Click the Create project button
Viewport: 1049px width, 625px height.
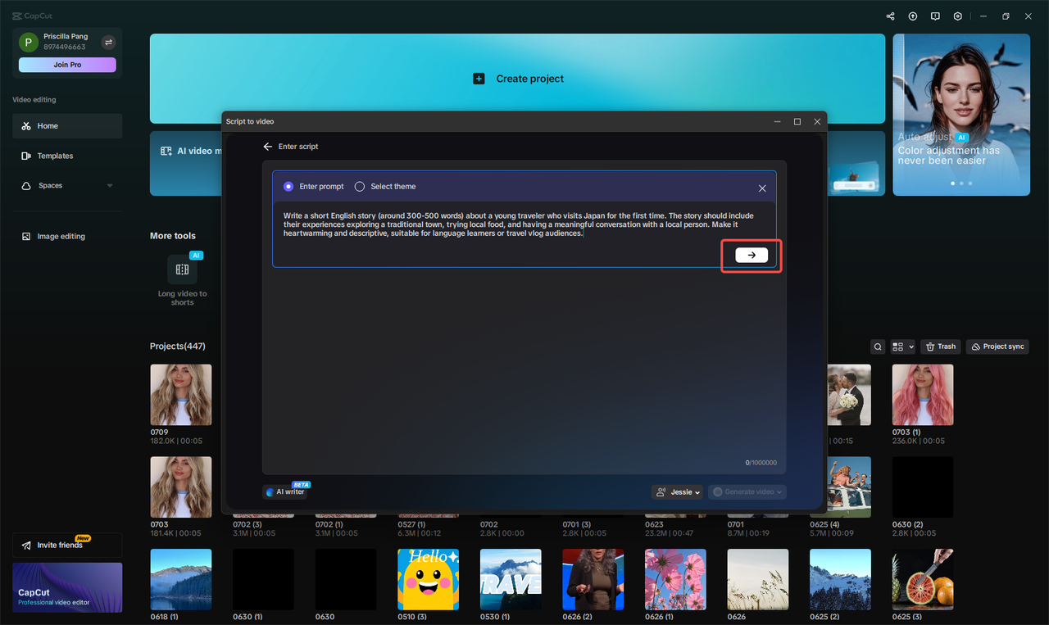(x=518, y=79)
